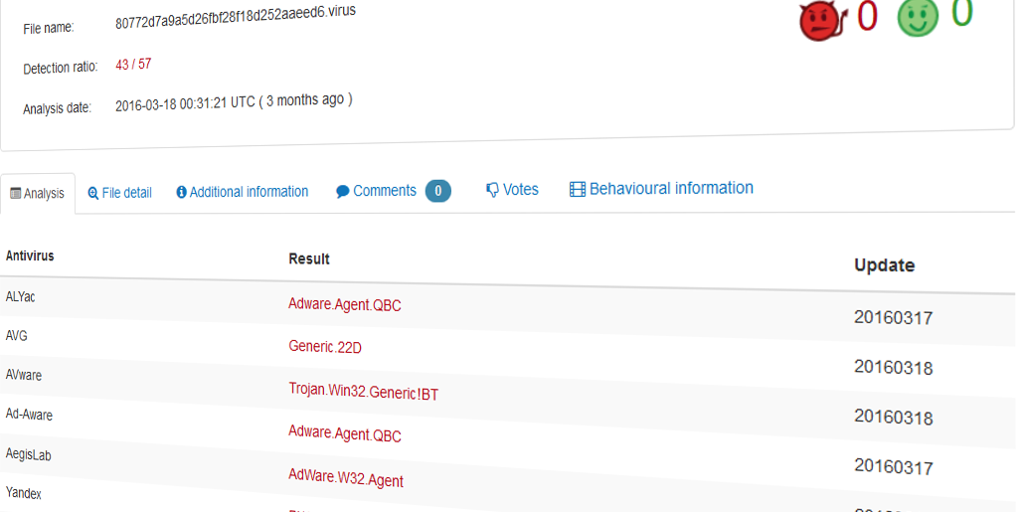The image size is (1024, 512).
Task: Click the 43 / 57 detection ratio
Action: pos(133,65)
